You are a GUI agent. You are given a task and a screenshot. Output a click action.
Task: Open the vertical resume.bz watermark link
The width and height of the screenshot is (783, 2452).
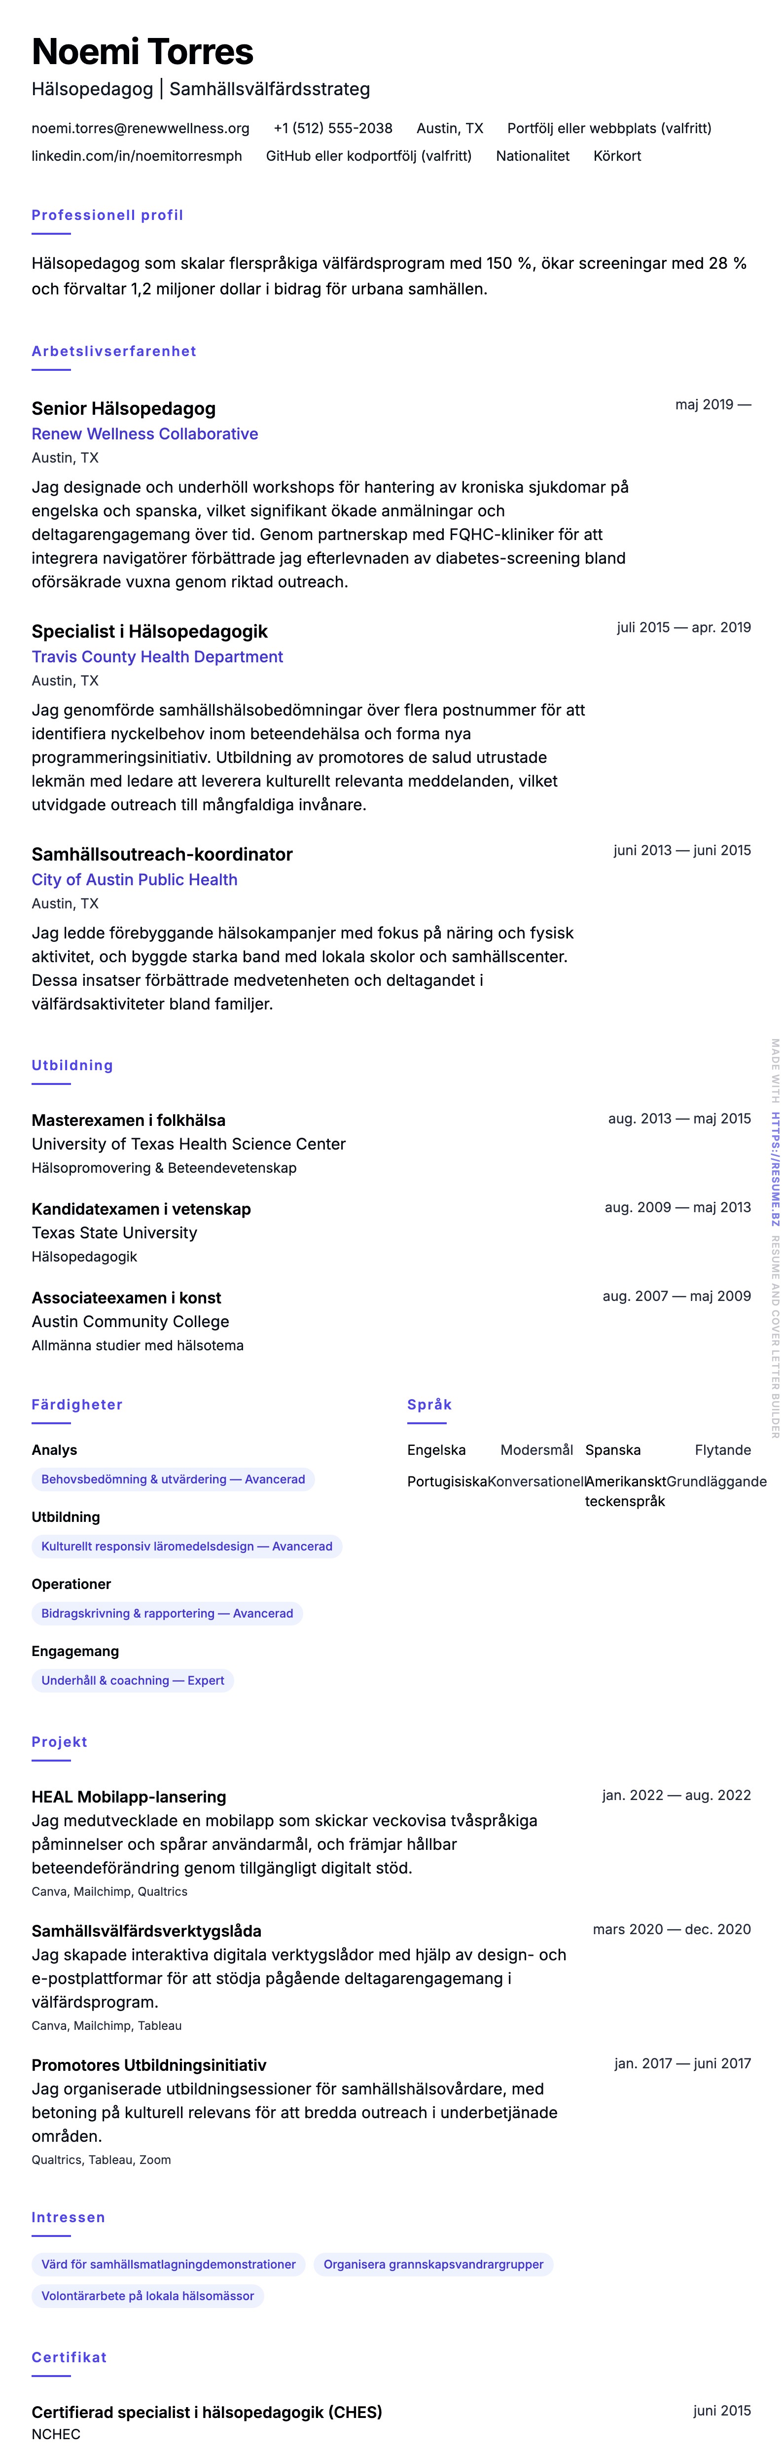[x=776, y=1170]
